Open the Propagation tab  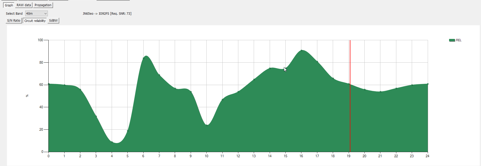tap(43, 5)
